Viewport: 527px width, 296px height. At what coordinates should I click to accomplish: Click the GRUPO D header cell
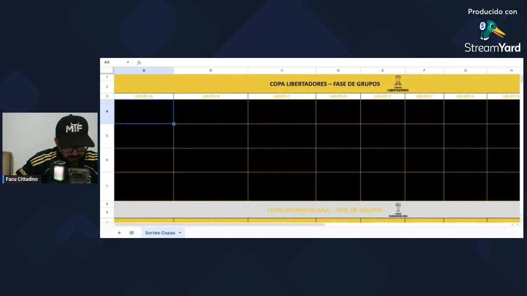click(x=338, y=96)
